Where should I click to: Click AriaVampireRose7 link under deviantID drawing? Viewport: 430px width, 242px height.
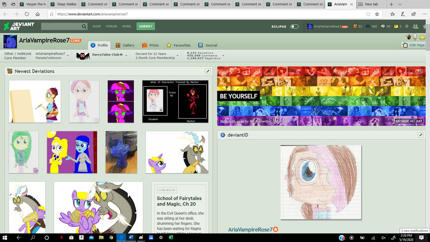click(x=250, y=230)
